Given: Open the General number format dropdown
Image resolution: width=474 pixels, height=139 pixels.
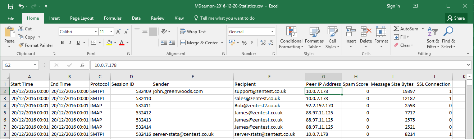Looking at the screenshot, I should click(272, 32).
